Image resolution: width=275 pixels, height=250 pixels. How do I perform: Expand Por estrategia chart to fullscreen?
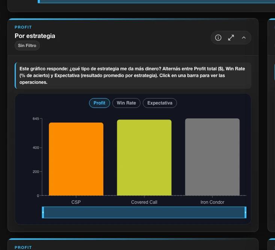(231, 38)
